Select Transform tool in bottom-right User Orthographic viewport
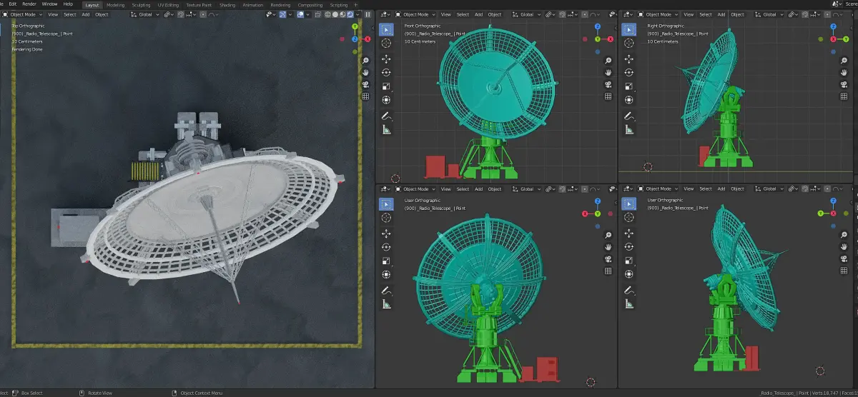 628,274
